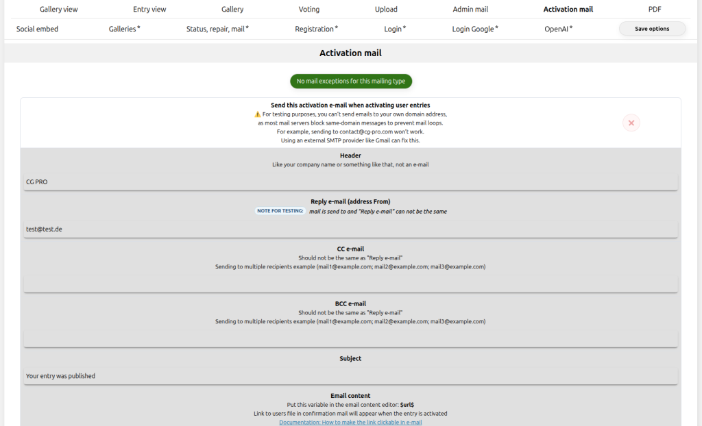Click the $url$ variable text
702x426 pixels.
point(407,405)
